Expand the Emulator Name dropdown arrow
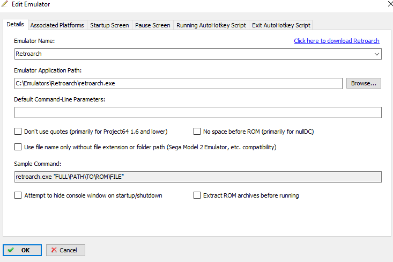This screenshot has width=393, height=262. point(376,54)
